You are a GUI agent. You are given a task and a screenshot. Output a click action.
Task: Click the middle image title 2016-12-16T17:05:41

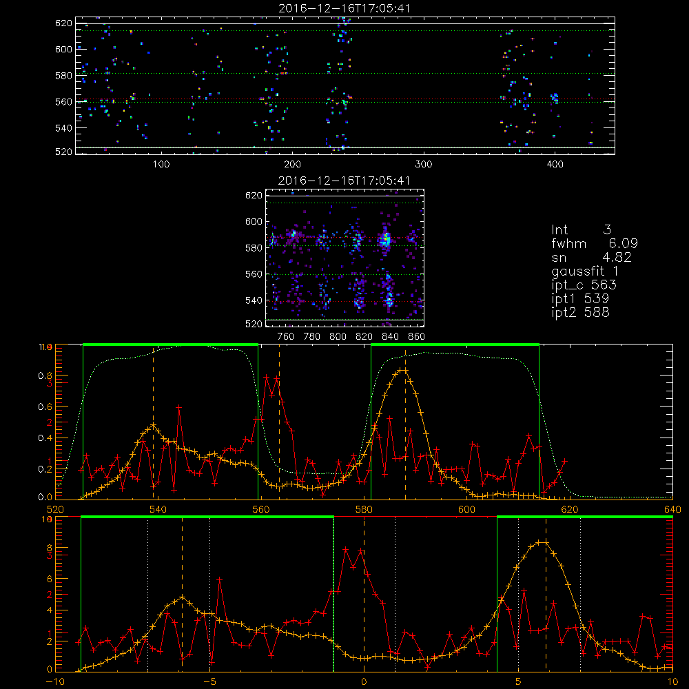point(344,181)
